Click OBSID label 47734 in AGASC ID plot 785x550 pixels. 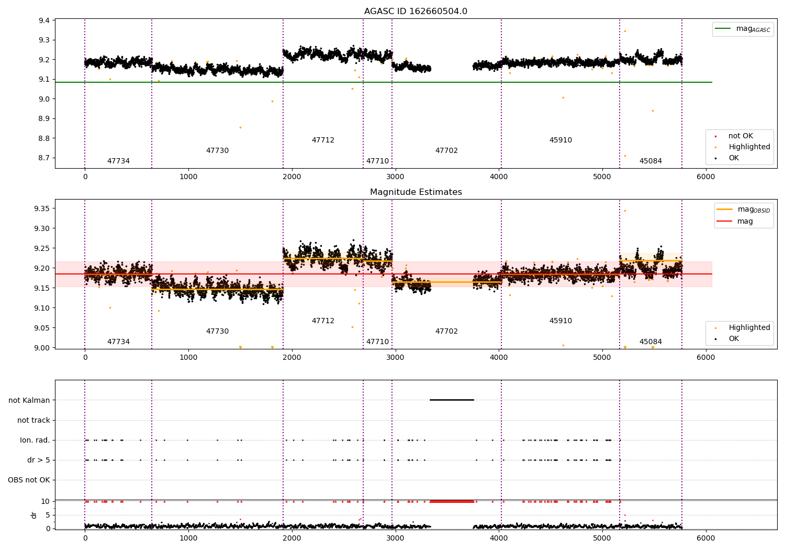coord(118,161)
